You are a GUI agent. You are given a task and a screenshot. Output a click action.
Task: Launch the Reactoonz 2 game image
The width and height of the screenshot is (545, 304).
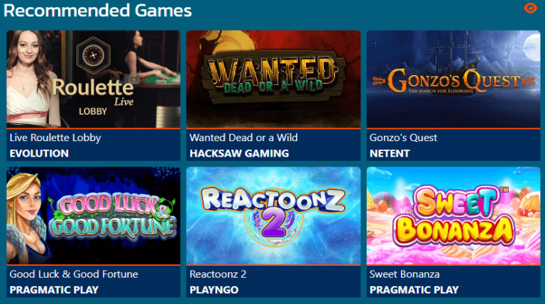pyautogui.click(x=273, y=215)
